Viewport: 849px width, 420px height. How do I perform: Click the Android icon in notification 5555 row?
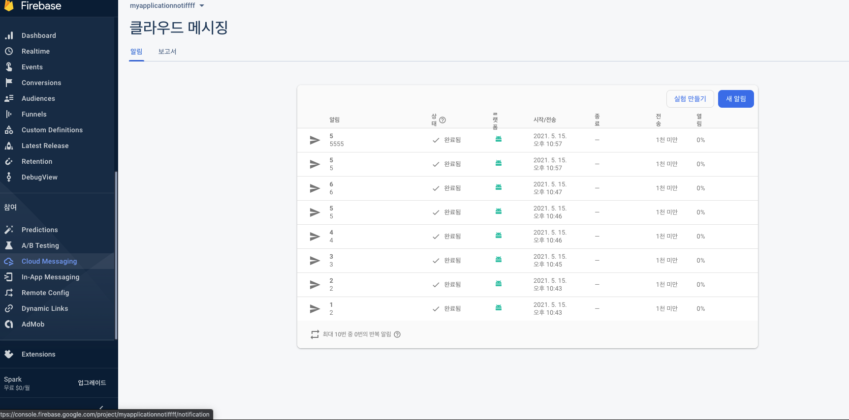(499, 139)
